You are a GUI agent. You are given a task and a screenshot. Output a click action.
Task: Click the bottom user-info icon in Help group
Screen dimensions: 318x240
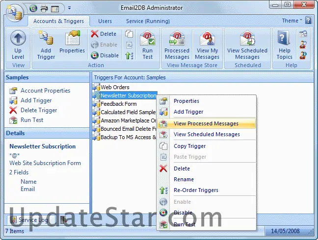(x=303, y=55)
